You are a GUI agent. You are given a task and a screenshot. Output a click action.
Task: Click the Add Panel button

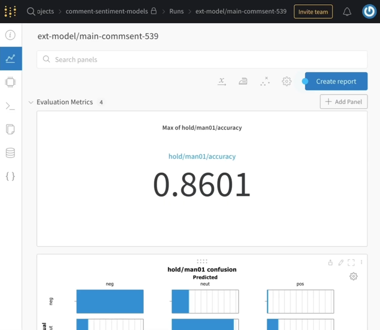pos(343,102)
